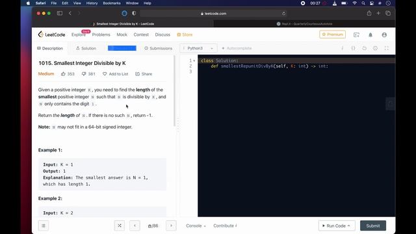Click the Share link under the title

144,73
